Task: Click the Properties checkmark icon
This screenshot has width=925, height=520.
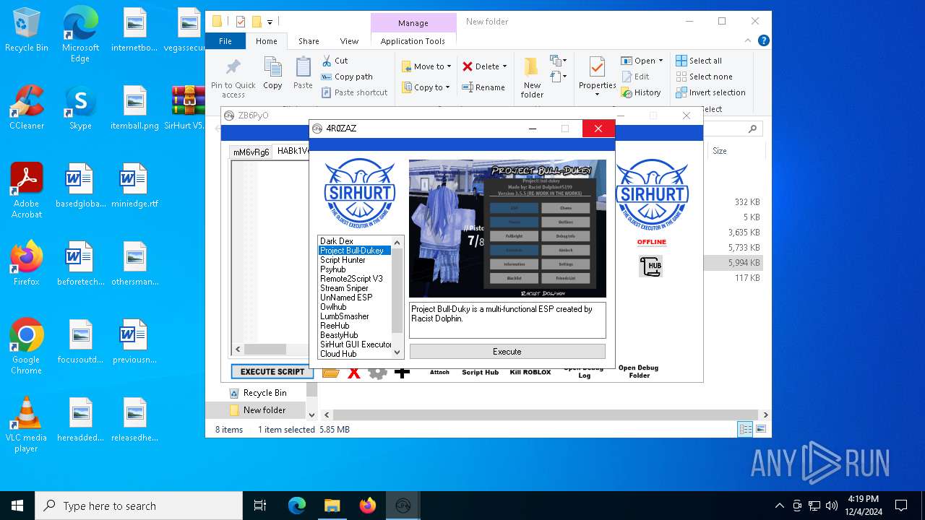Action: [x=597, y=67]
